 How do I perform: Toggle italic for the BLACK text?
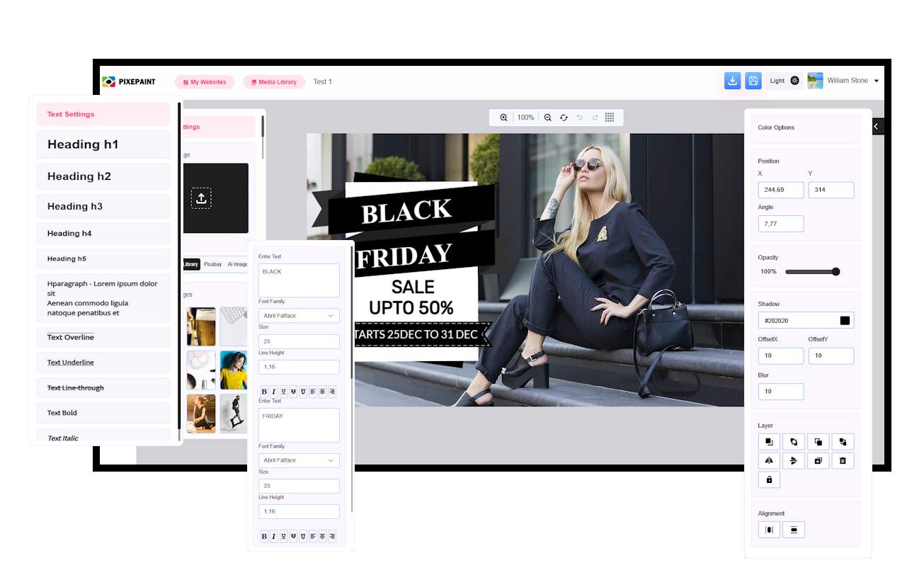(x=274, y=392)
